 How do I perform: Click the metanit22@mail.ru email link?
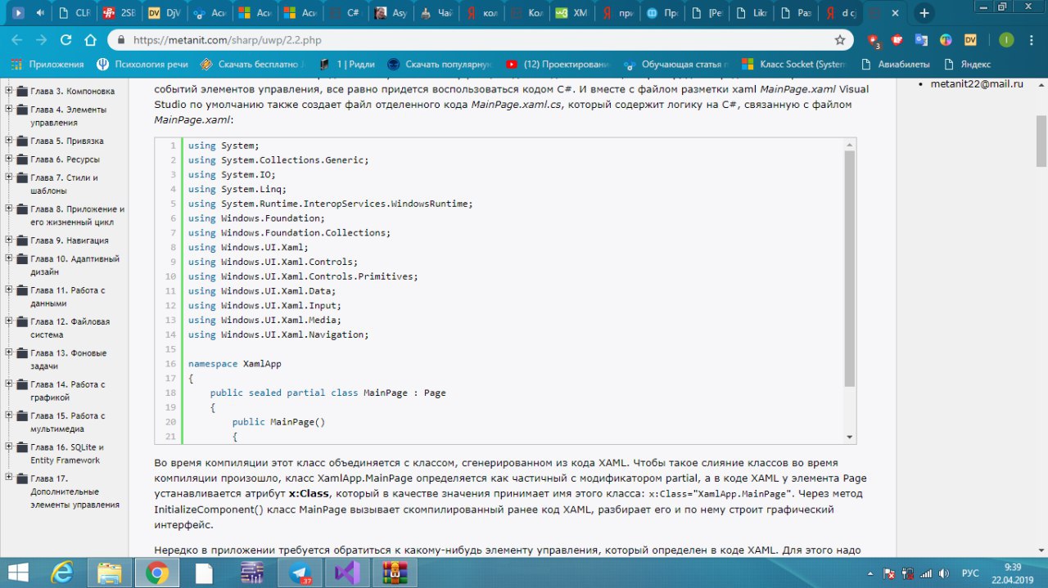point(977,83)
